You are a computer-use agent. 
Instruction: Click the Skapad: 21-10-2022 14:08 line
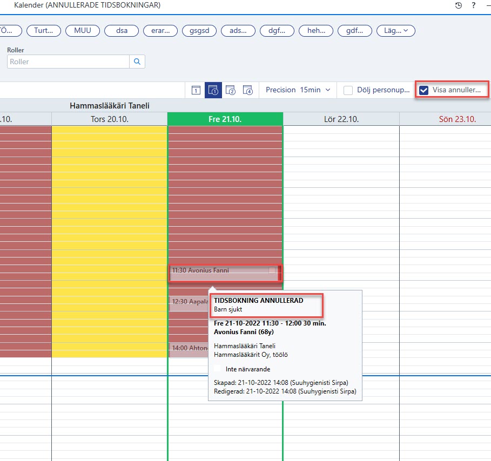[281, 382]
